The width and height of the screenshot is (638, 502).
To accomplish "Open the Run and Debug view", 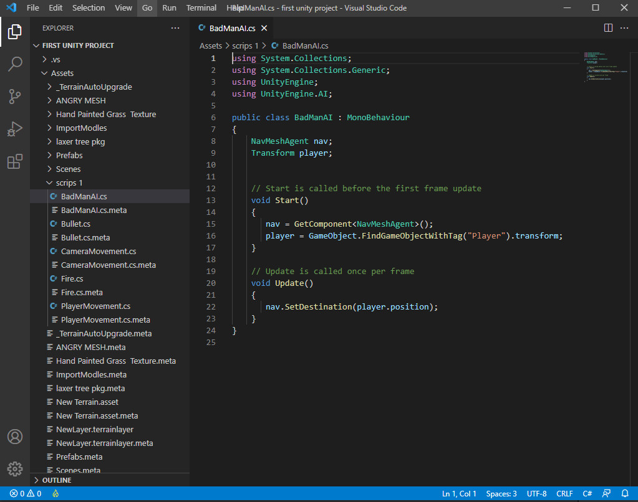I will (x=15, y=129).
